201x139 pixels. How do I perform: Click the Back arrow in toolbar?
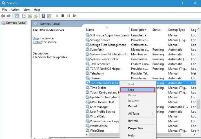[x=3, y=16]
